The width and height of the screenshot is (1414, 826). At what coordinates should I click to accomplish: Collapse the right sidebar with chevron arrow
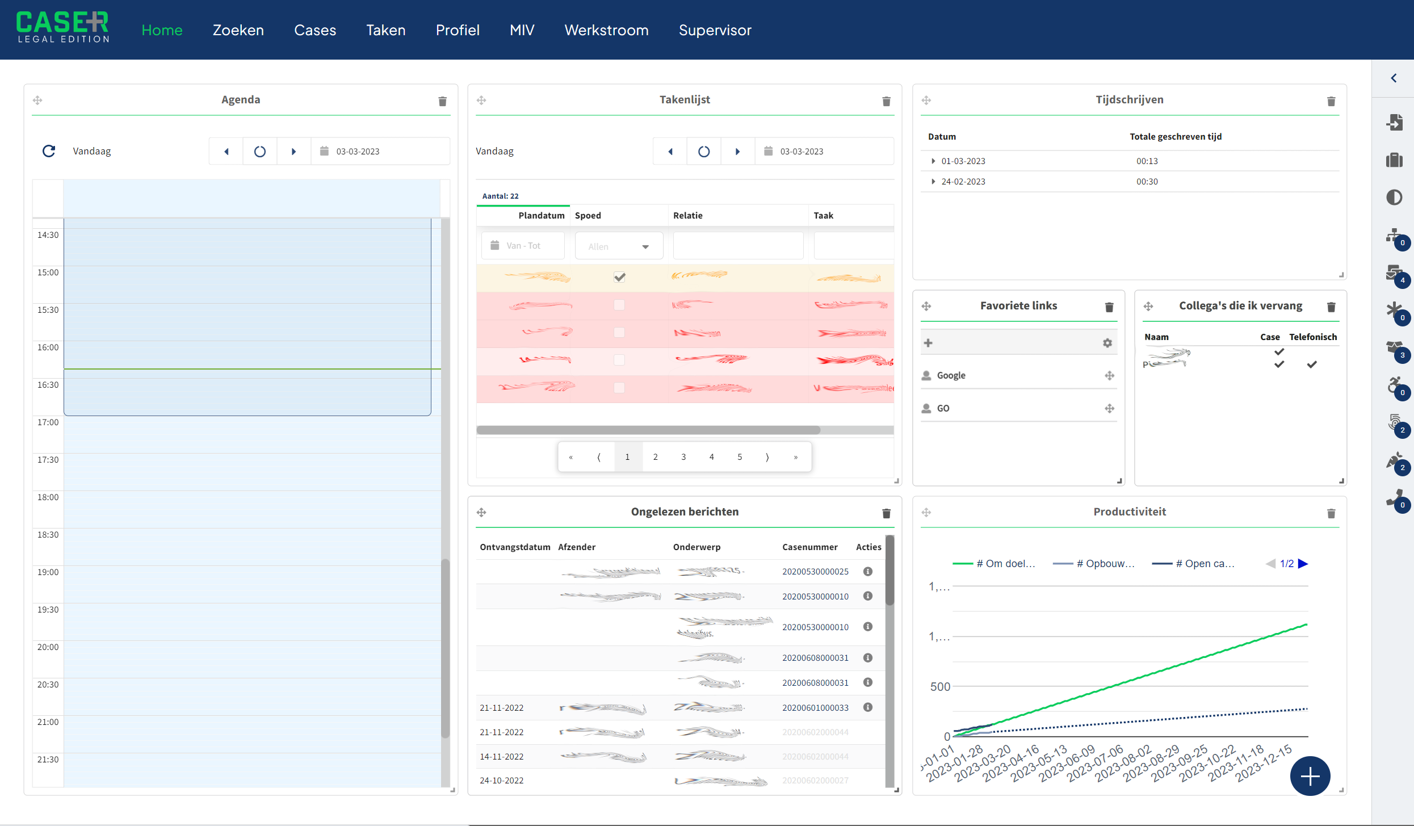click(x=1394, y=78)
